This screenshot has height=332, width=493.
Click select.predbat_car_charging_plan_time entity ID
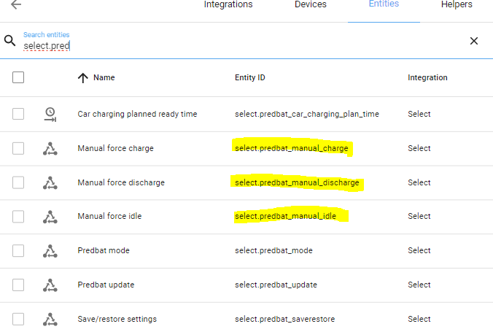point(307,114)
